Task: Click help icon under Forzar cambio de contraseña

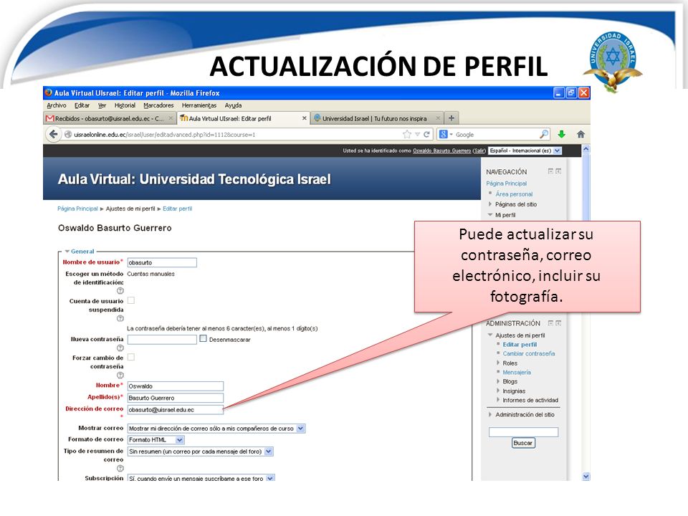Action: tap(120, 375)
